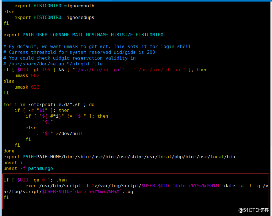
Task: Click the wrapped line ending in '.log'
Action: 68,192
